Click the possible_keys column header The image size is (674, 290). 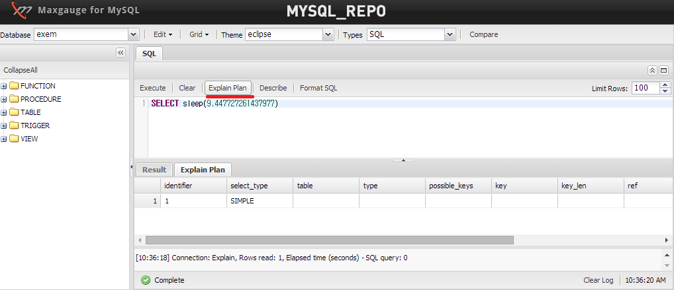coord(458,186)
